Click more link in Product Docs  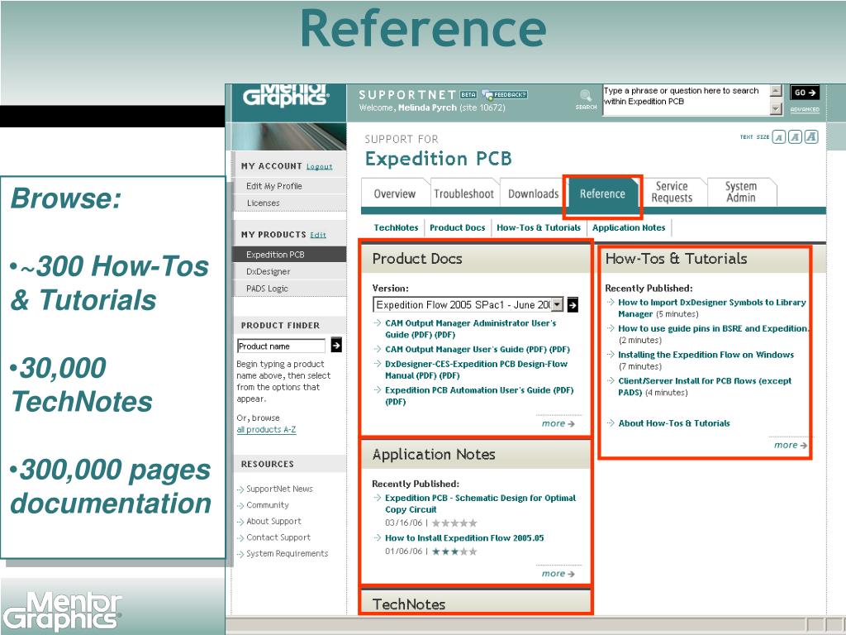click(558, 423)
